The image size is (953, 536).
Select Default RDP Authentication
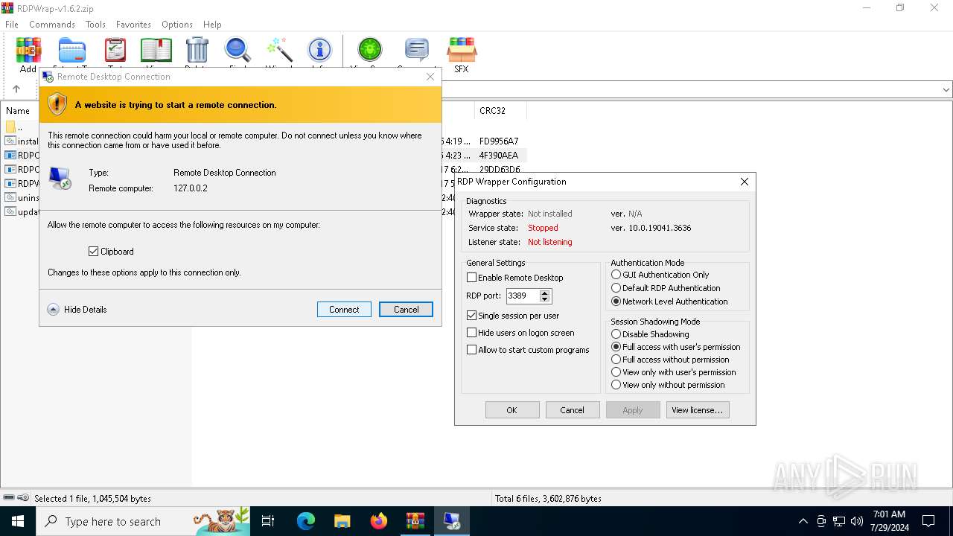coord(616,288)
